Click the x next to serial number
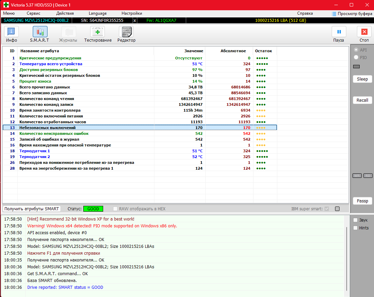Screen dimensions: 374x297 click(135, 20)
